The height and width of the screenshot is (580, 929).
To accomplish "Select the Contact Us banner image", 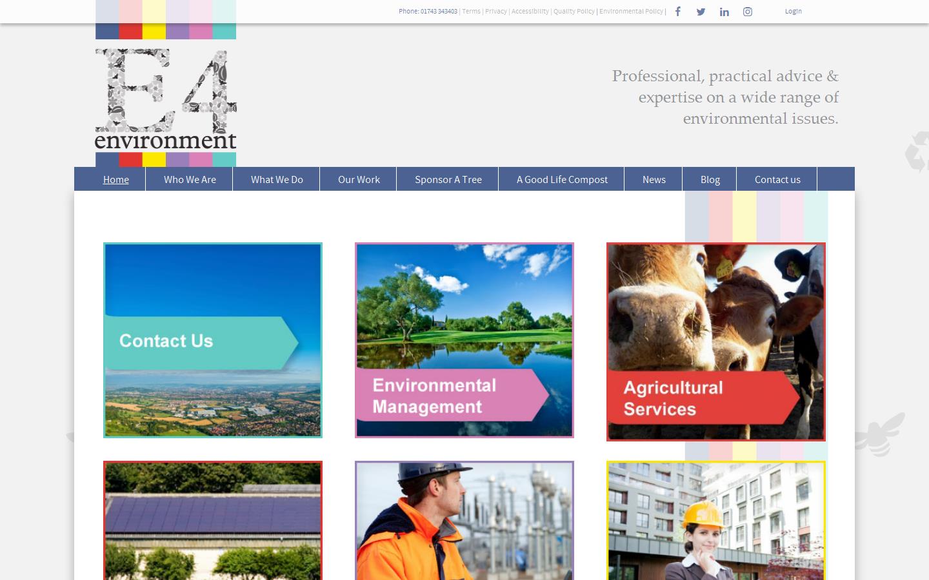I will tap(213, 340).
